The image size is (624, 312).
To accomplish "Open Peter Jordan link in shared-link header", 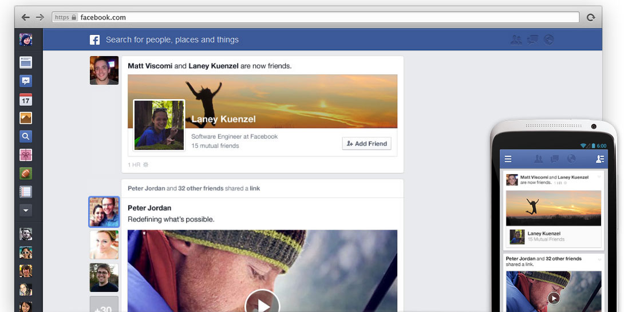I will 147,188.
